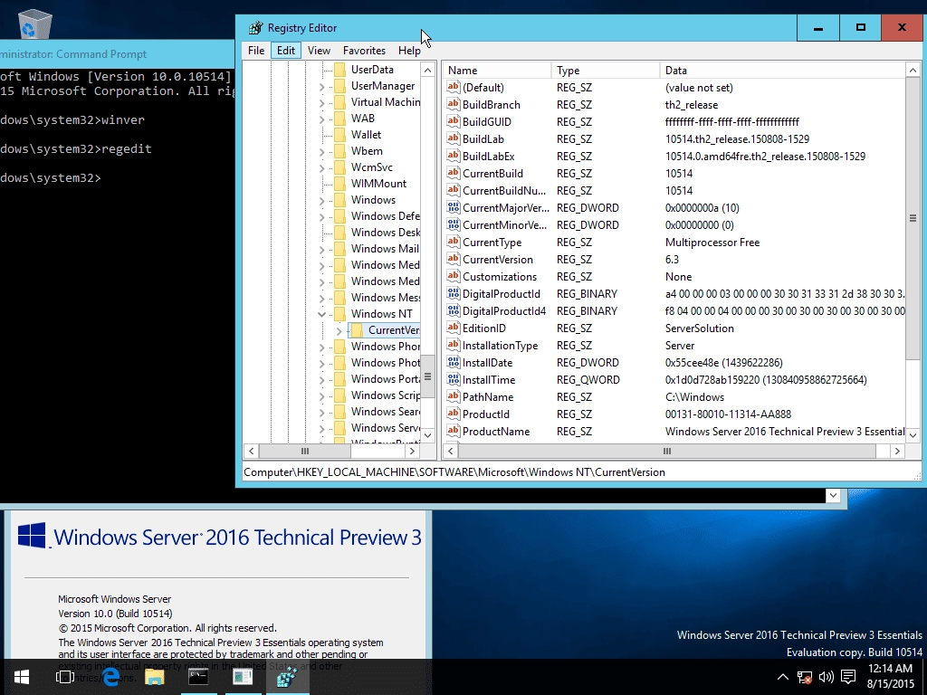Select the EditionID value row
The image size is (927, 695).
(674, 328)
